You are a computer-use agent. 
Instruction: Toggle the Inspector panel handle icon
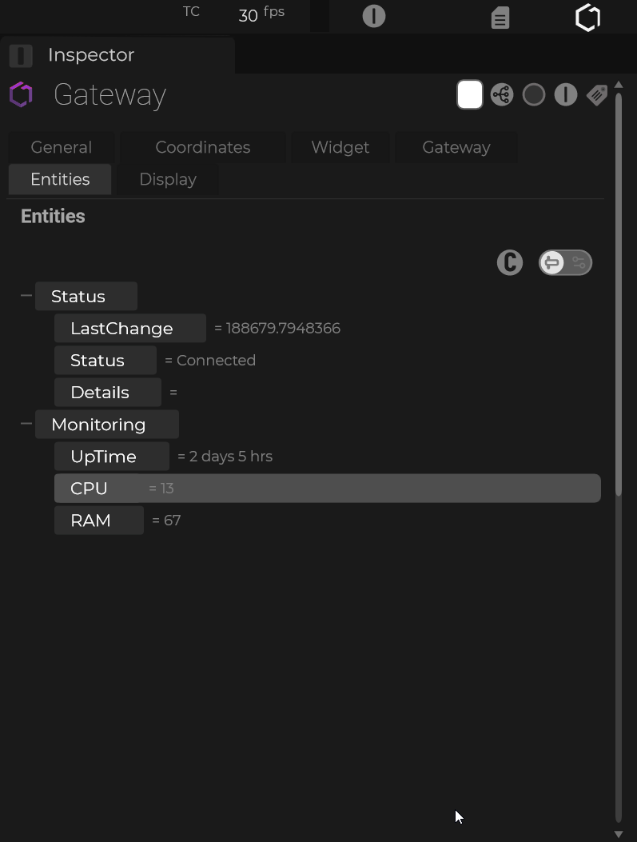pos(21,55)
